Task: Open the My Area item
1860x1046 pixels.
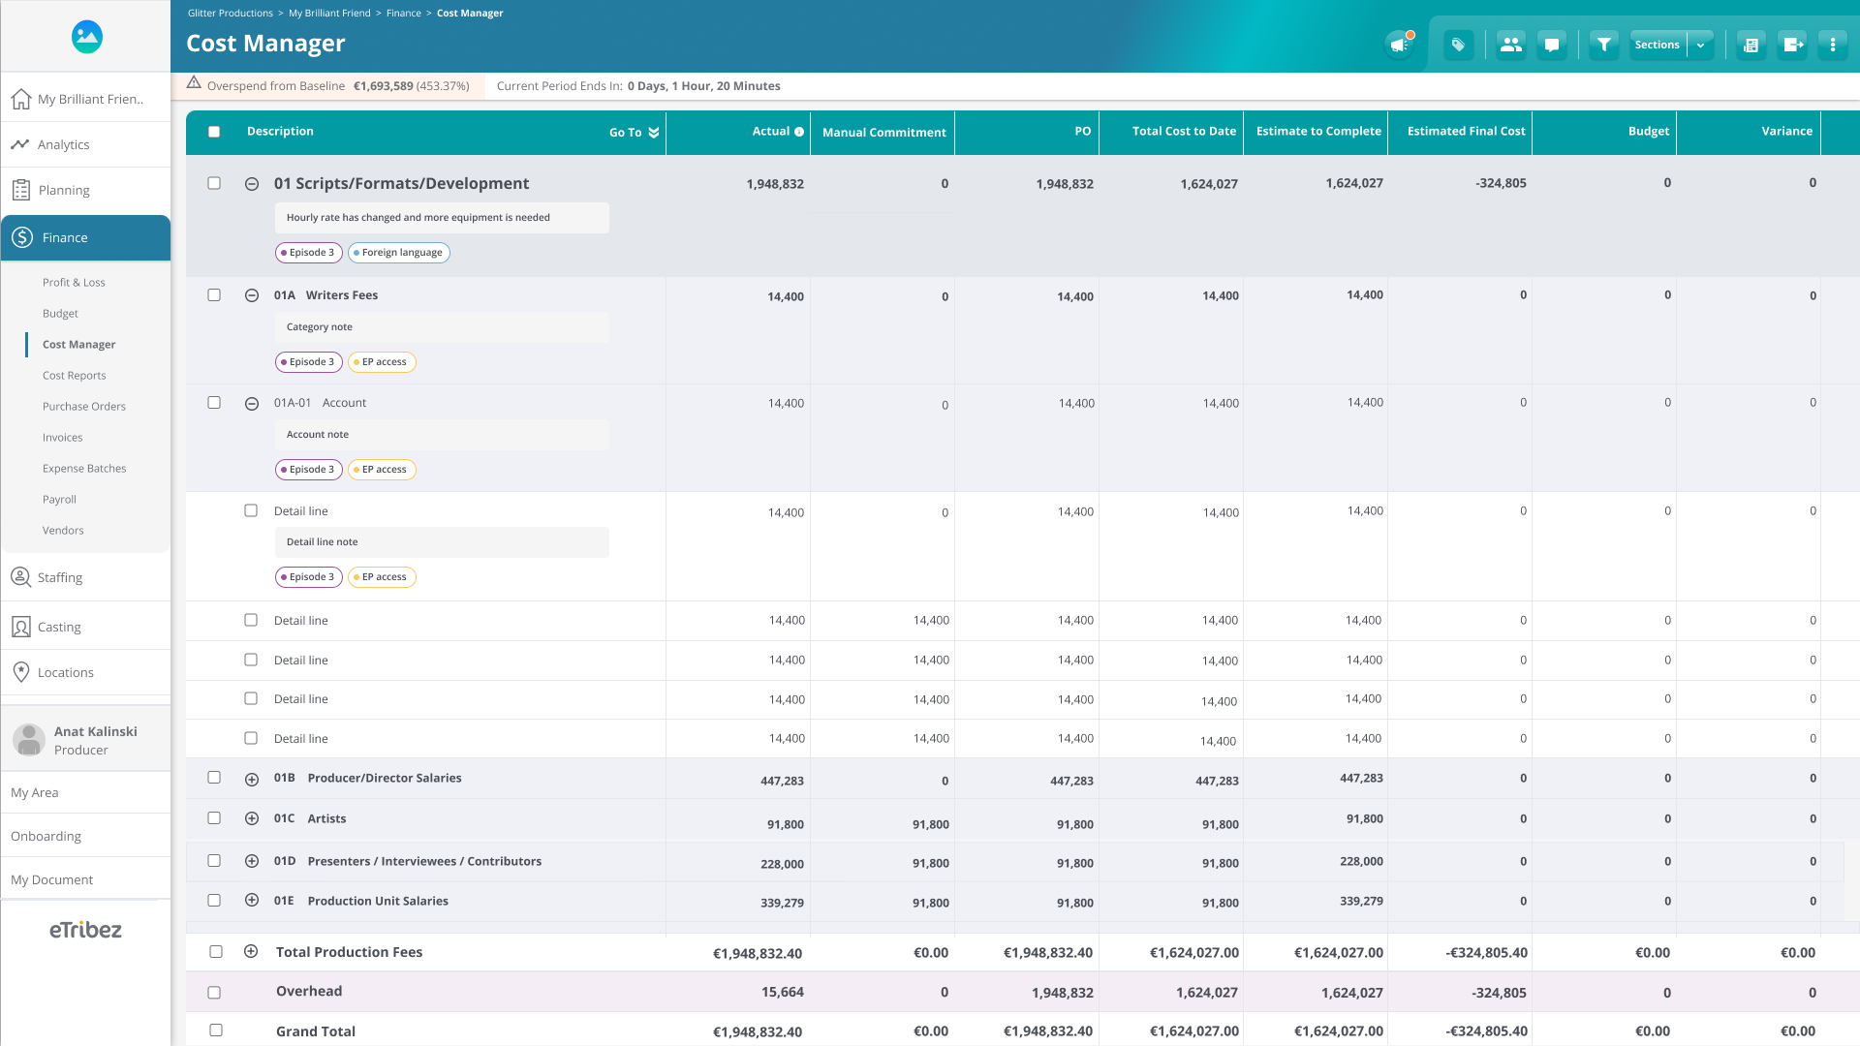Action: 85,792
